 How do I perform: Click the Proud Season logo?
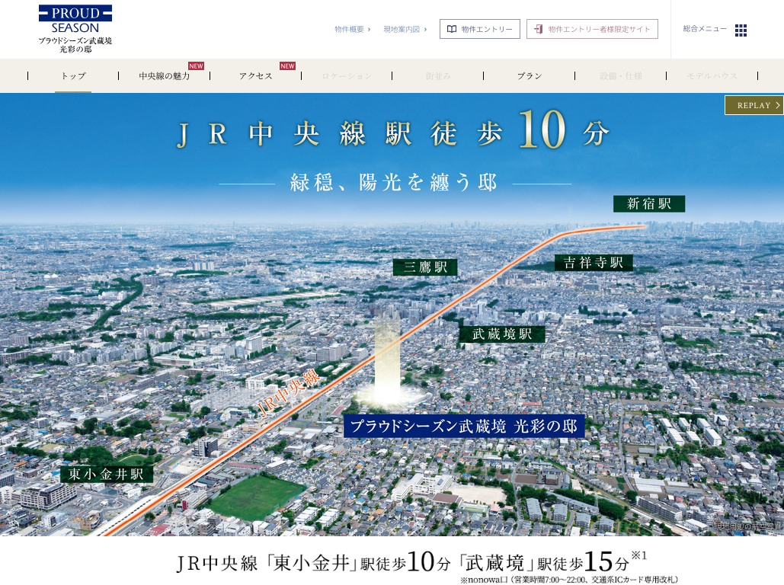point(75,28)
